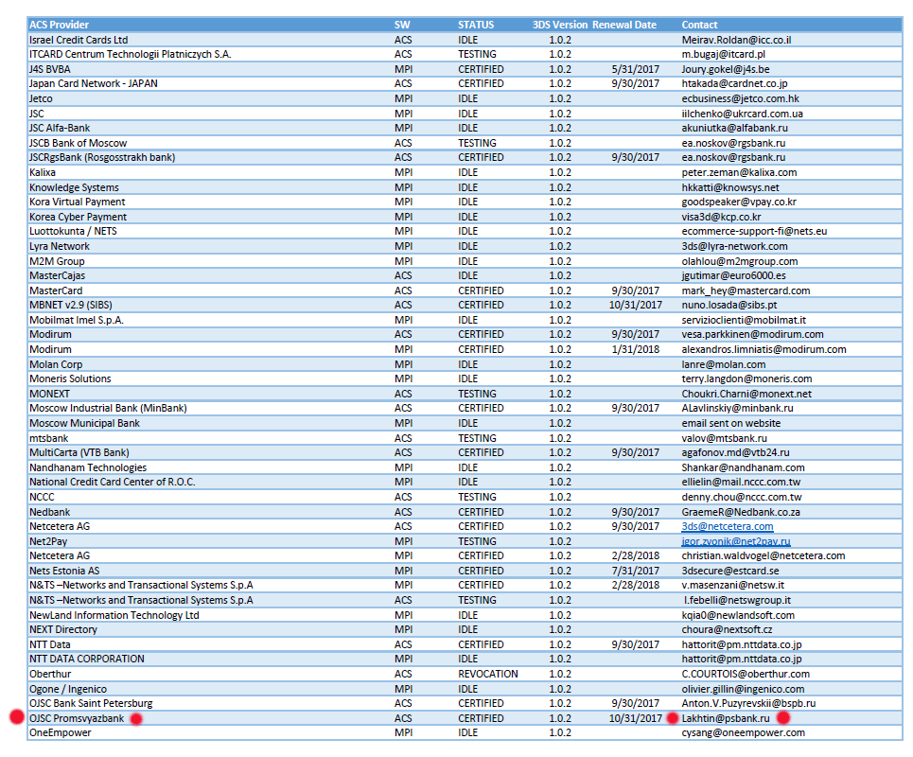The image size is (913, 757).
Task: Select the JSC Alfa-Bank cell
Action: [60, 128]
